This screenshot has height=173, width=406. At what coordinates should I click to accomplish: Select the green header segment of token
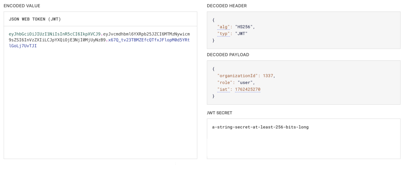click(55, 34)
